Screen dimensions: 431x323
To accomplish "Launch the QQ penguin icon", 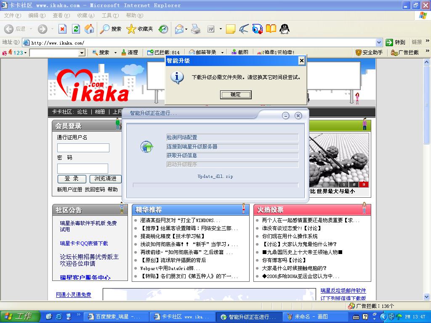I will tap(285, 29).
